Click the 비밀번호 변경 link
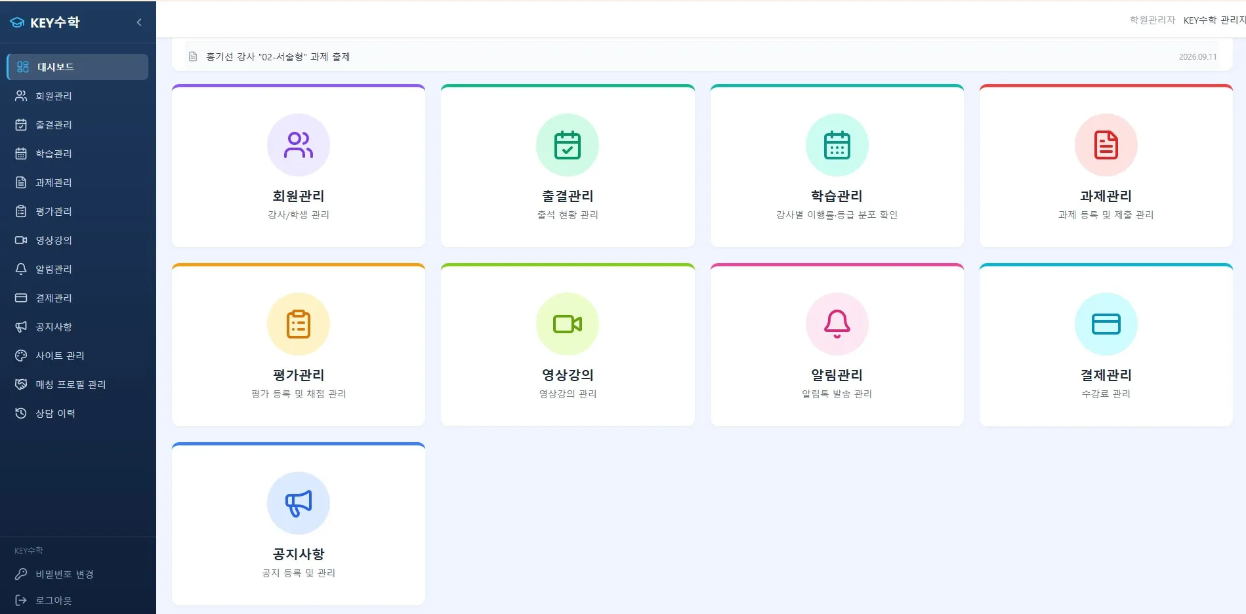This screenshot has height=614, width=1246. 64,574
